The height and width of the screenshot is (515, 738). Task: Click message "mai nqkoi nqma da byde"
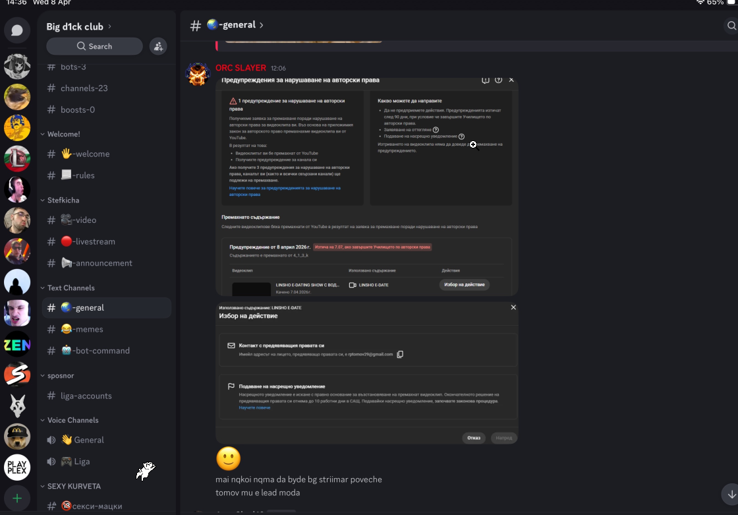pos(299,479)
